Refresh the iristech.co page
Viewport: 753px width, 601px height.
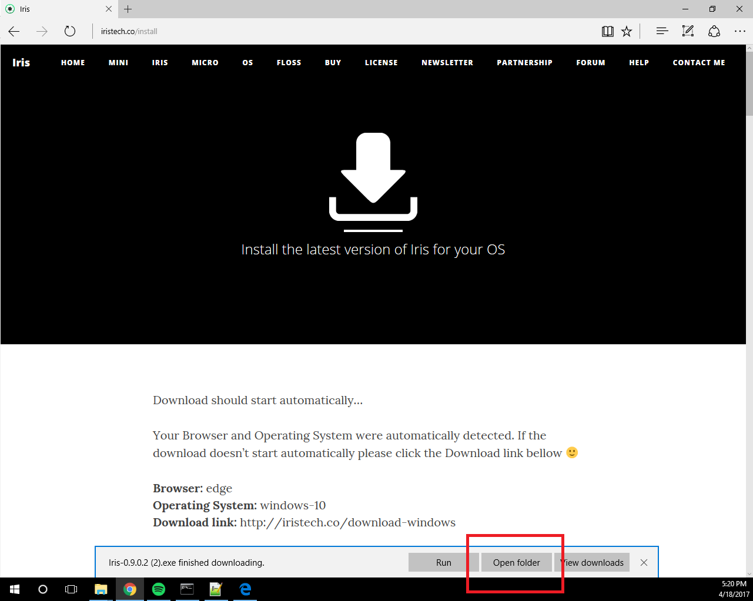[70, 31]
